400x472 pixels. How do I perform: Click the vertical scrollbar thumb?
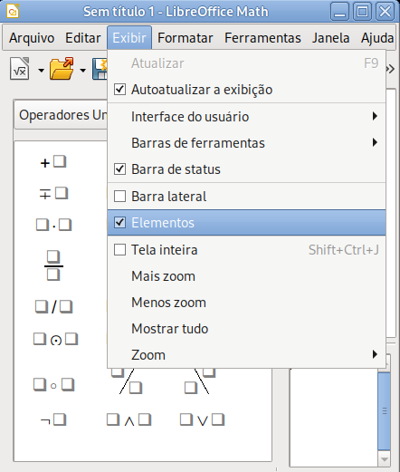click(385, 411)
